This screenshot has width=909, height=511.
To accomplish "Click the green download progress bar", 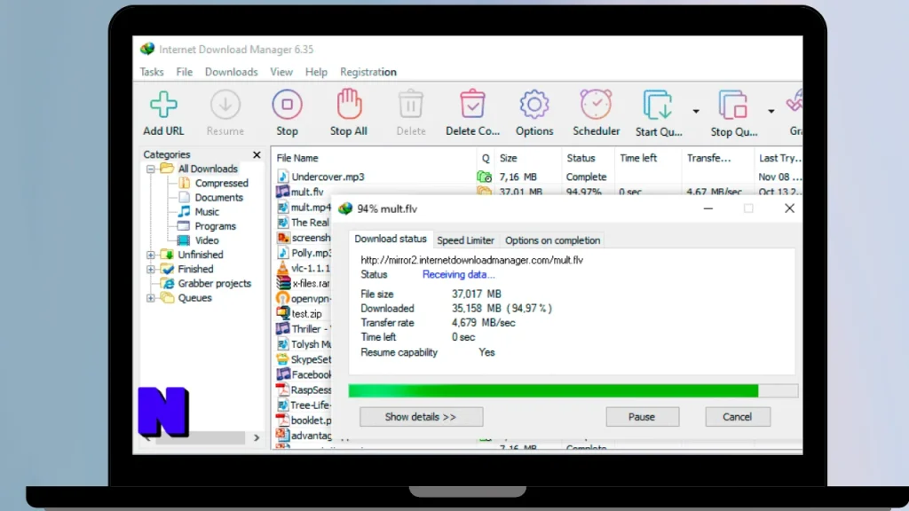I will point(553,390).
